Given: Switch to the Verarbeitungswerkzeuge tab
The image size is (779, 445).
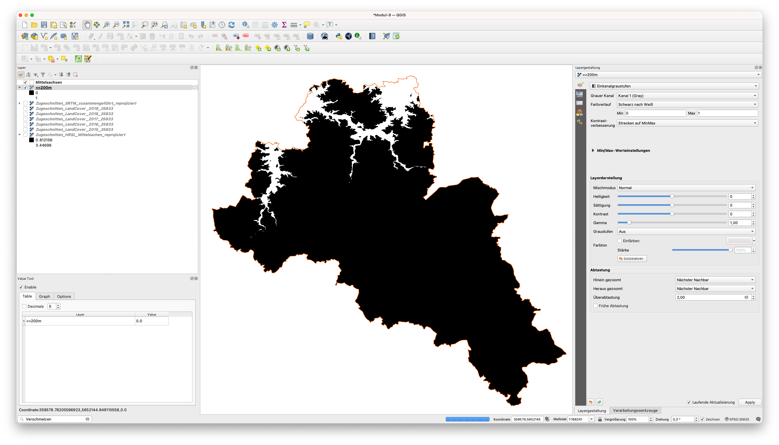Looking at the screenshot, I should click(635, 410).
